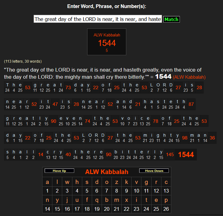223x216 pixels.
Task: Click the phrase input text field
Action: pyautogui.click(x=98, y=19)
